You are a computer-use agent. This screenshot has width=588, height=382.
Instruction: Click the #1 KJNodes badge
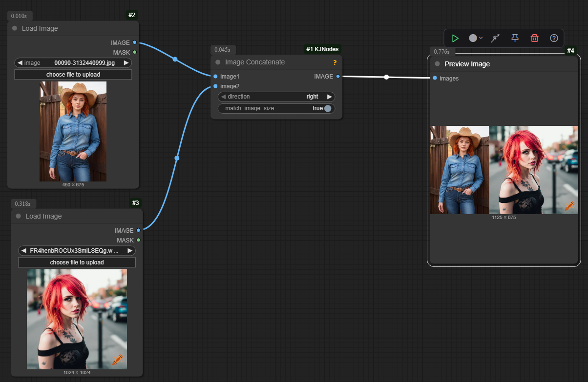(322, 49)
